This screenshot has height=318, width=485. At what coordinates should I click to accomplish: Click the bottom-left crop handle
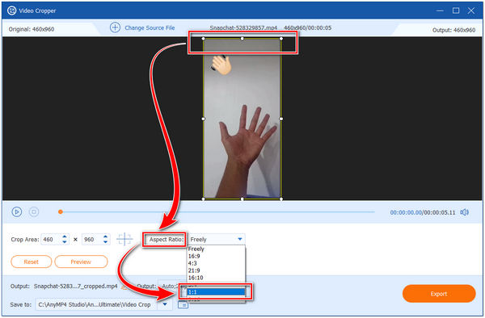203,199
